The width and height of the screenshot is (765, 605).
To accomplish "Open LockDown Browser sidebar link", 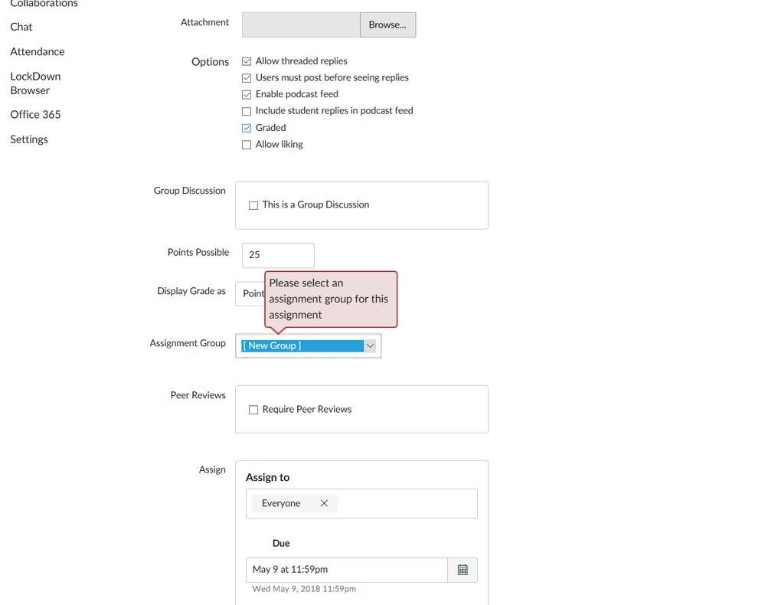I will coord(35,83).
